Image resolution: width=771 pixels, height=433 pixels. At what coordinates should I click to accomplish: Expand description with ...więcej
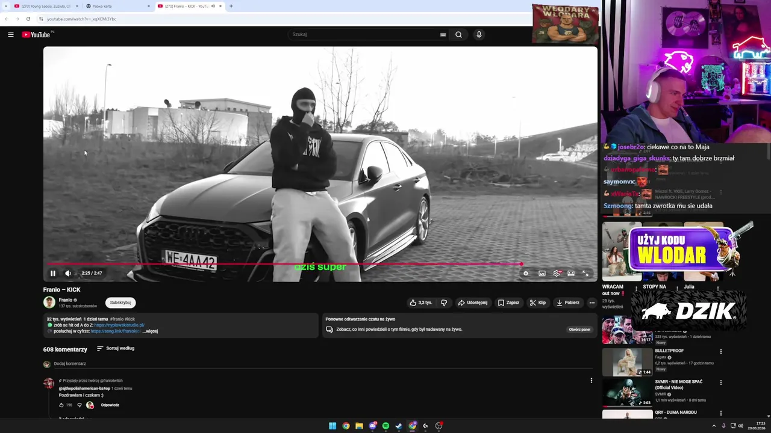150,331
